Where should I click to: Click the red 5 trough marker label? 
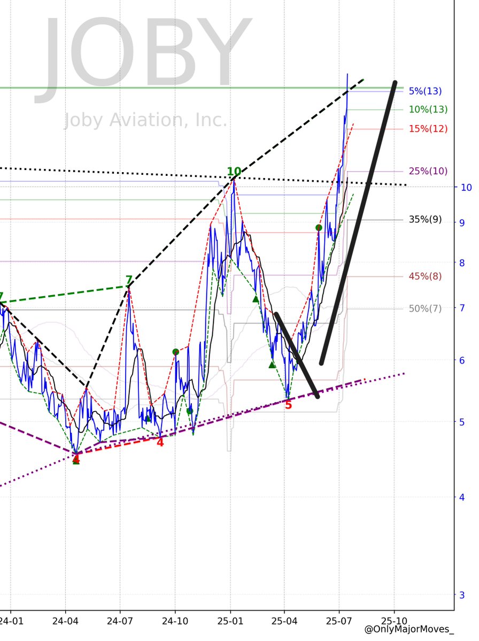click(288, 405)
